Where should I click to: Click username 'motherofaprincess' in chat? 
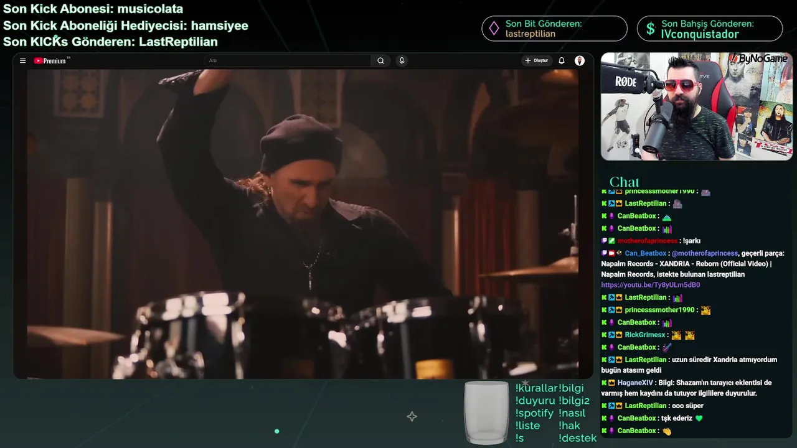point(647,241)
